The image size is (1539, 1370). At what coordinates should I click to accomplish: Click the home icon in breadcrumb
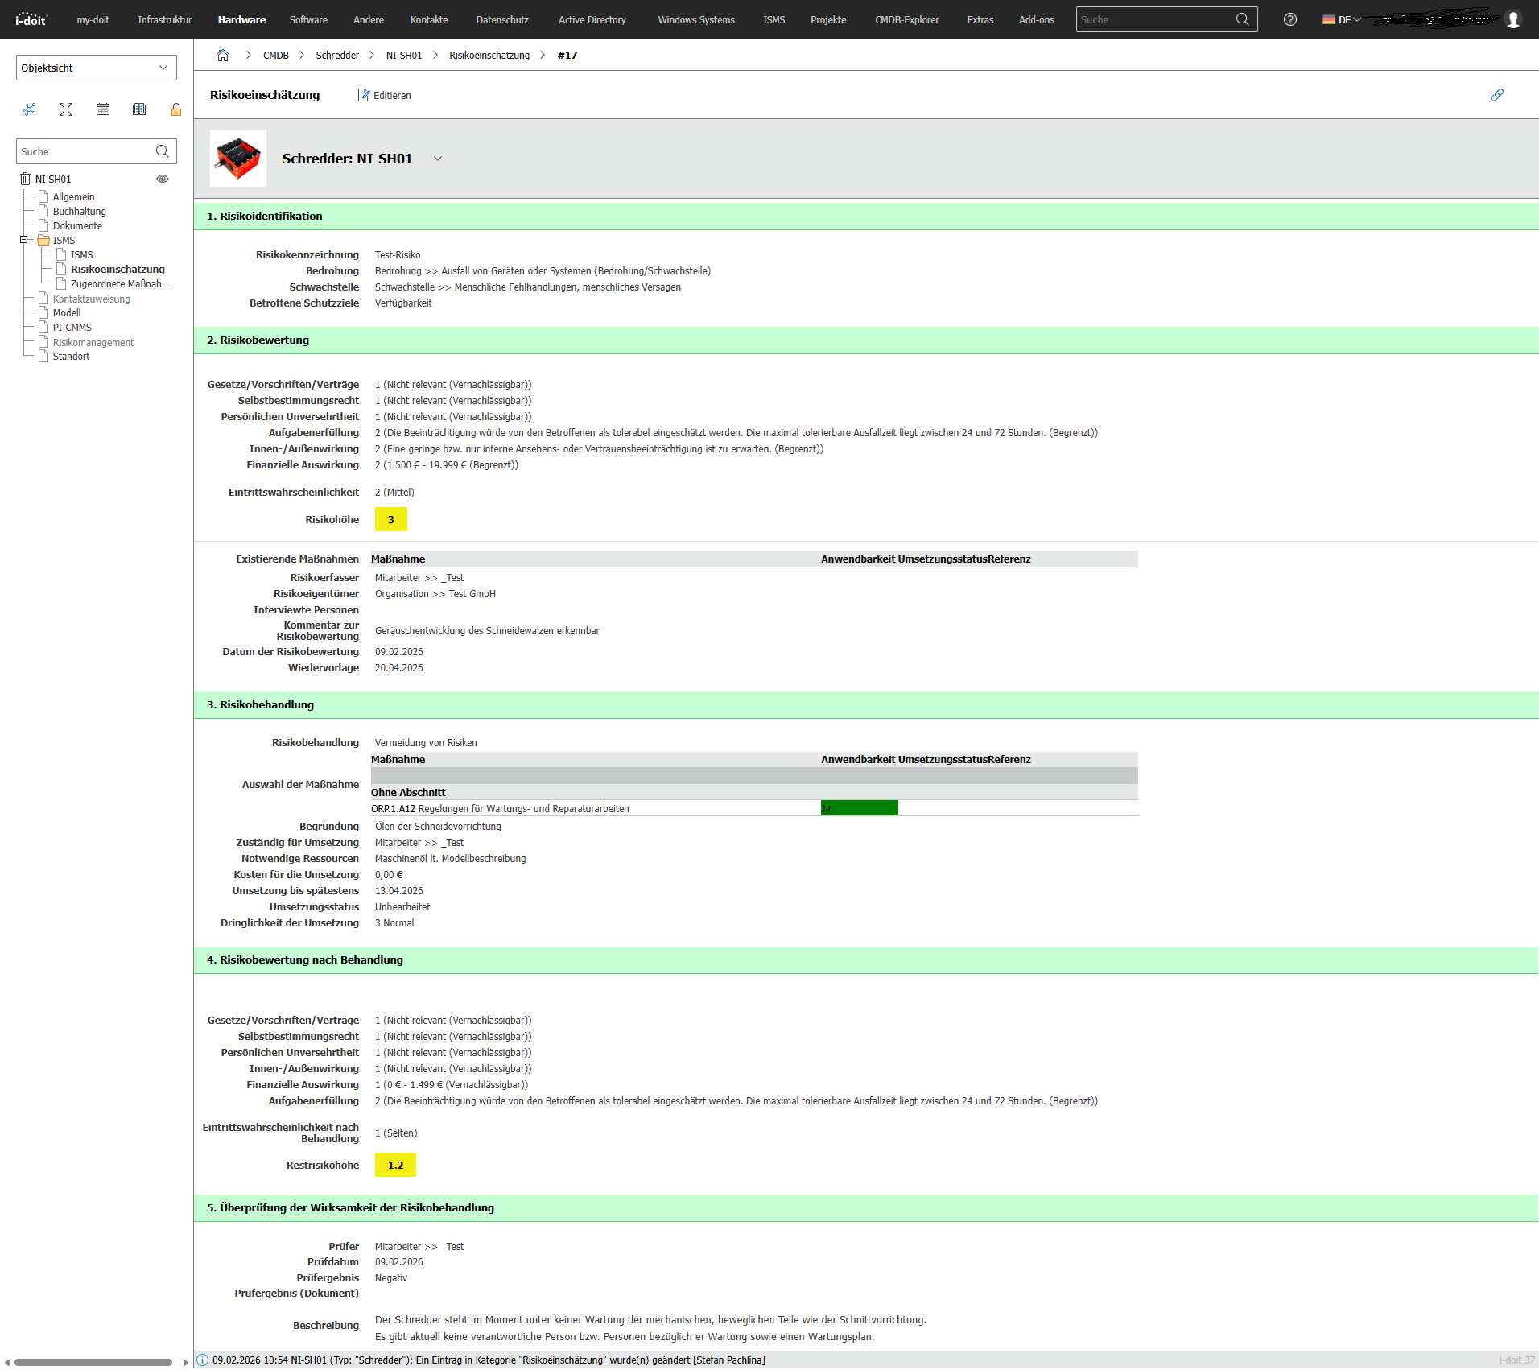point(223,56)
